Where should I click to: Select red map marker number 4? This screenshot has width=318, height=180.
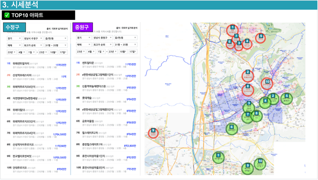pyautogui.click(x=247, y=44)
